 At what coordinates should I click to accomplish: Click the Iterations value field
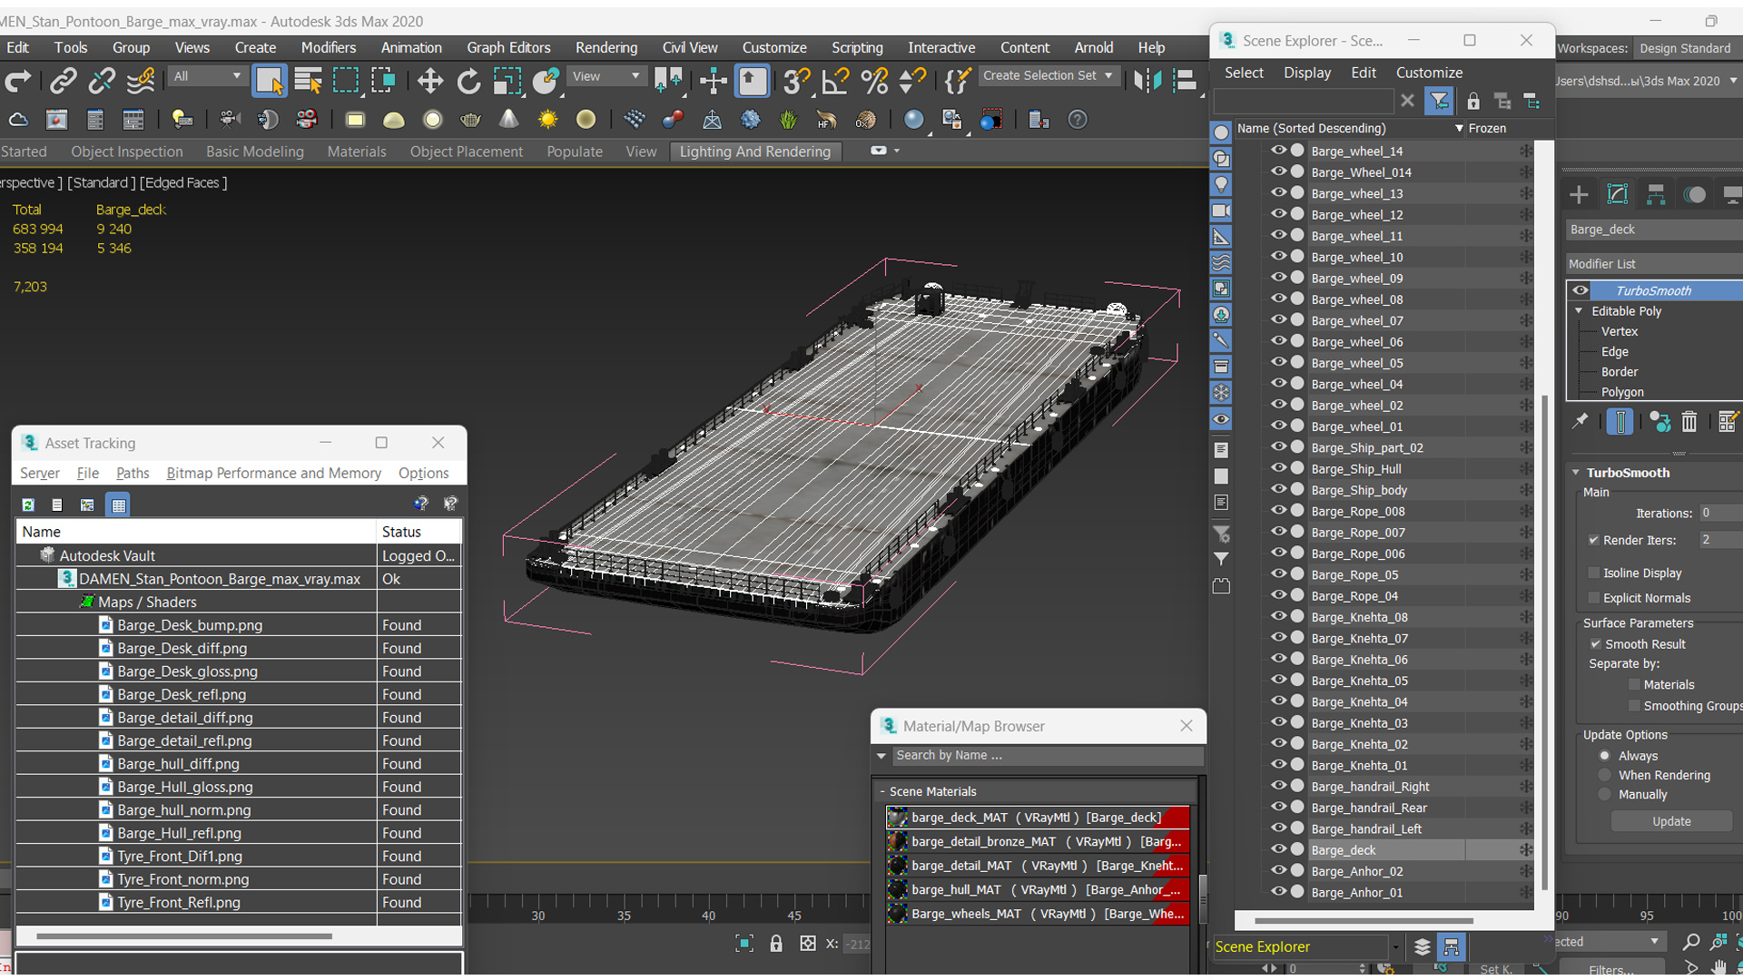(1720, 514)
